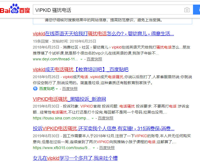Screen dimensions: 200x162
Task: Click the snippet line 你没空就行了,别说没用的
Action: tap(93, 83)
